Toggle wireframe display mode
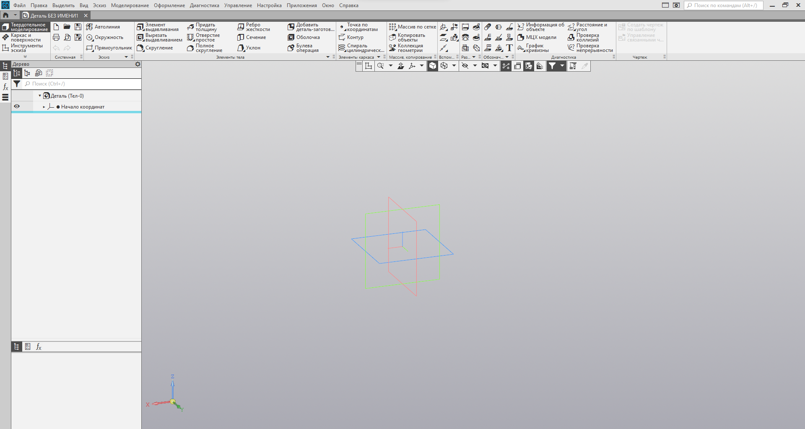 (x=444, y=66)
